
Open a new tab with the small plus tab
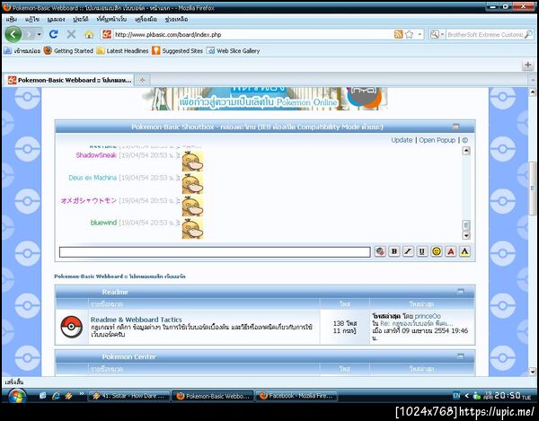(142, 80)
